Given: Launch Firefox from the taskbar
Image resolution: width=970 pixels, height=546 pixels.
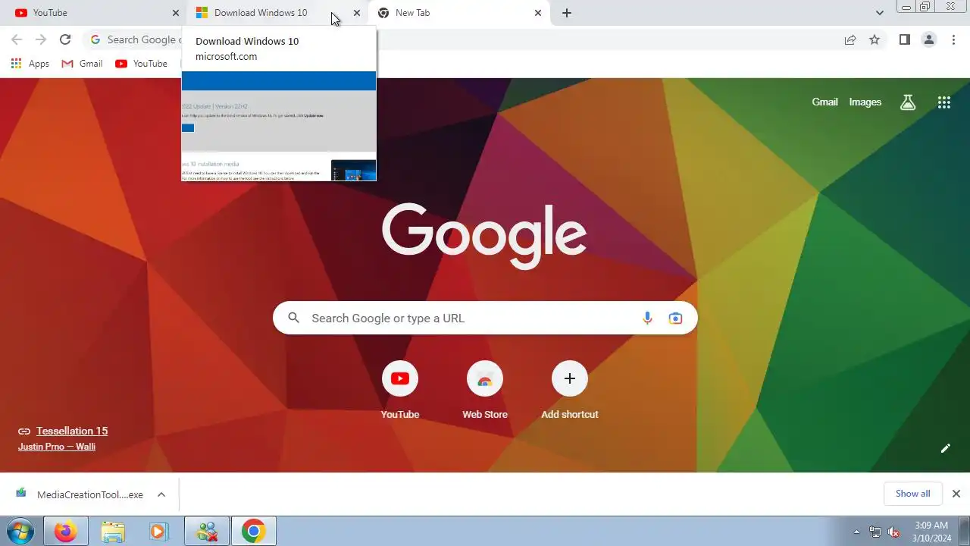Looking at the screenshot, I should coord(66,532).
